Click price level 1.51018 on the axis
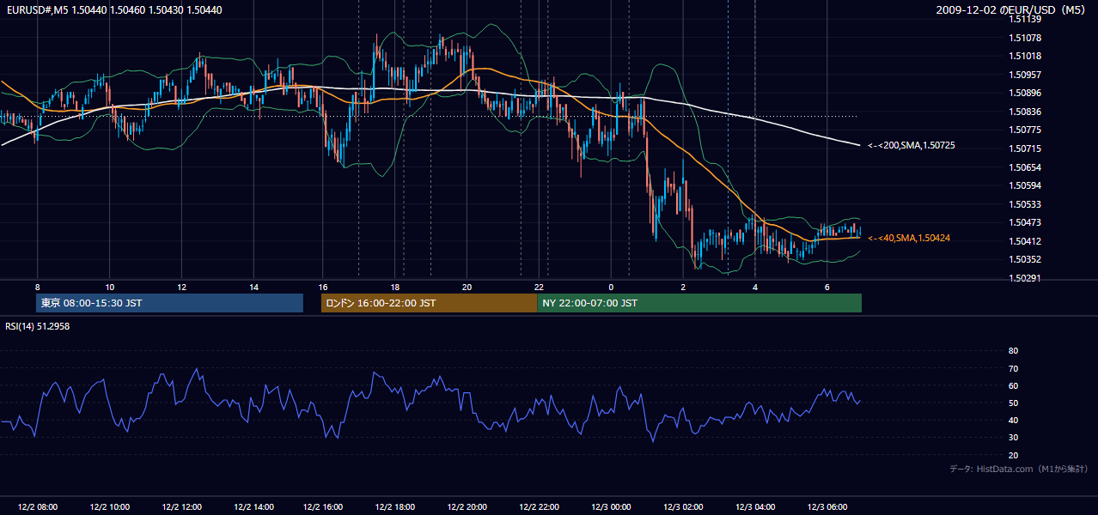The width and height of the screenshot is (1098, 515). (x=1026, y=56)
